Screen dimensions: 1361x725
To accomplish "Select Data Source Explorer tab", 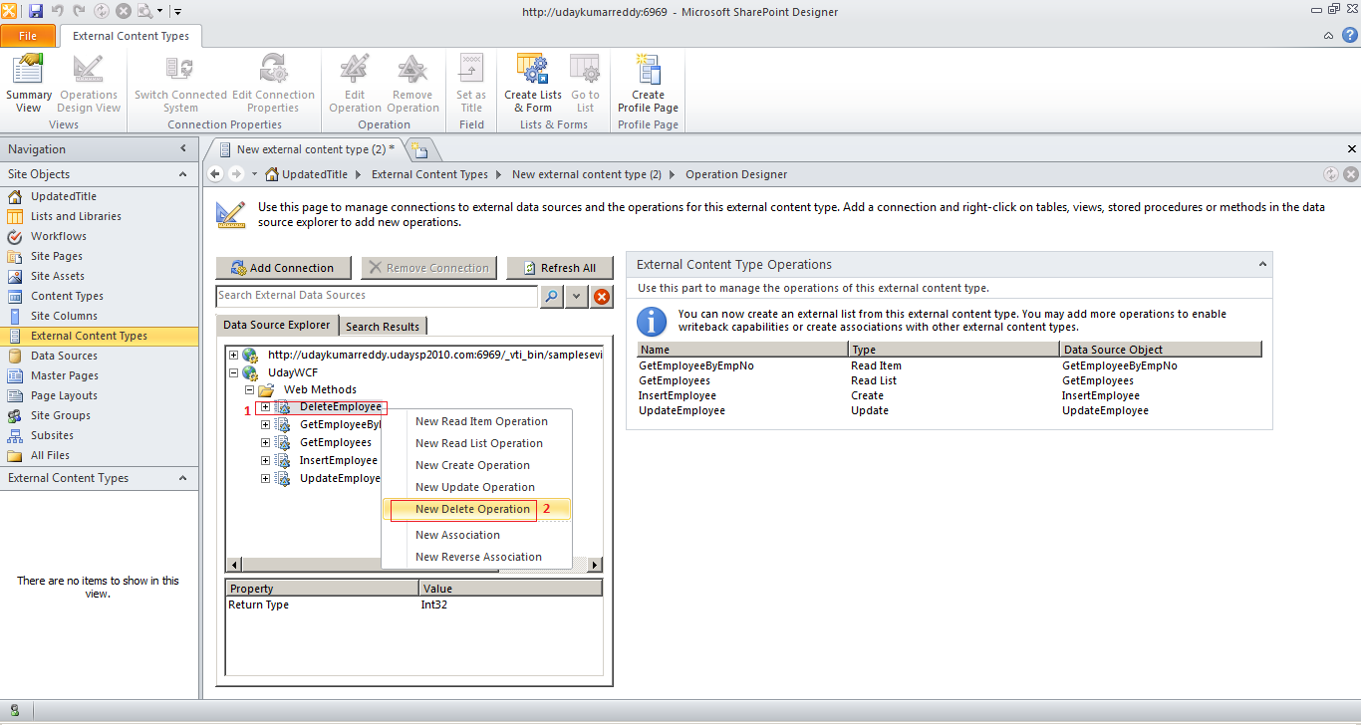I will 276,325.
